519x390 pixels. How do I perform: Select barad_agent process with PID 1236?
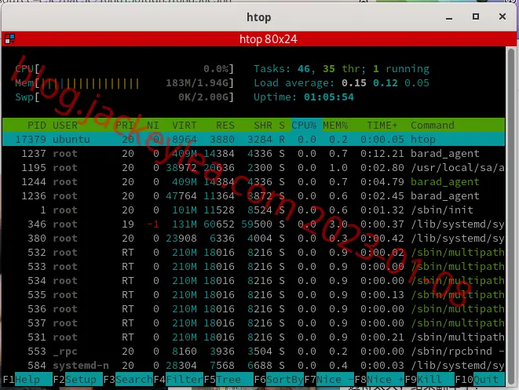[x=254, y=196]
